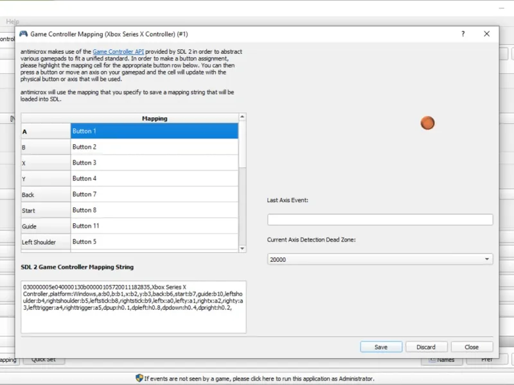Viewport: 514px width, 385px height.
Task: Click the Guide row header
Action: [x=46, y=226]
